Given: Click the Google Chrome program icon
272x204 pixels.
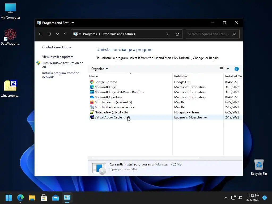Looking at the screenshot, I should (x=92, y=82).
